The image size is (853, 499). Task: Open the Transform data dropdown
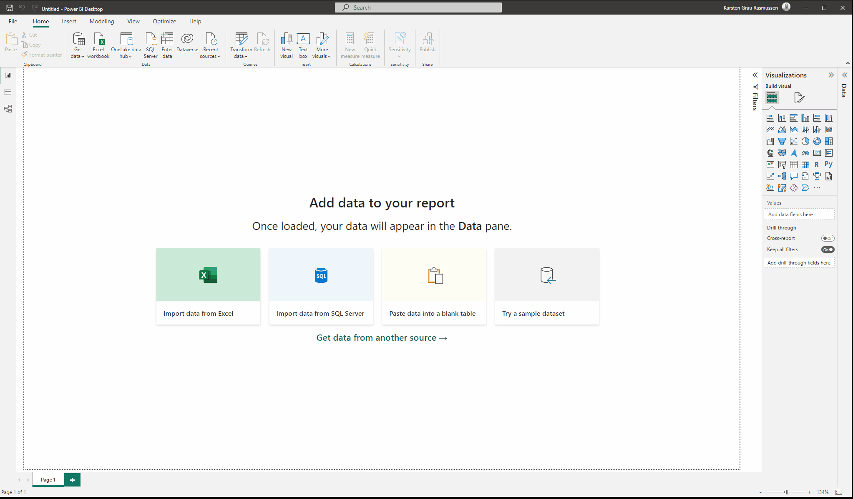(241, 45)
